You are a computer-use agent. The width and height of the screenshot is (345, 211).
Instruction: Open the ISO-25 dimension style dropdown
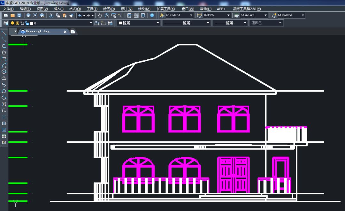[228, 15]
